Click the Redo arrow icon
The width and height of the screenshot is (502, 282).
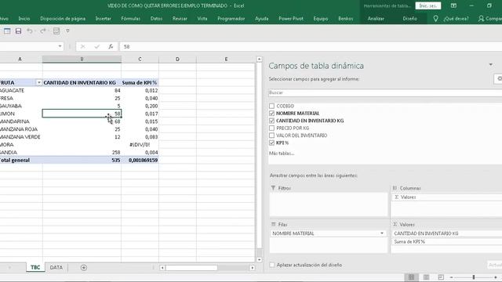click(x=43, y=31)
